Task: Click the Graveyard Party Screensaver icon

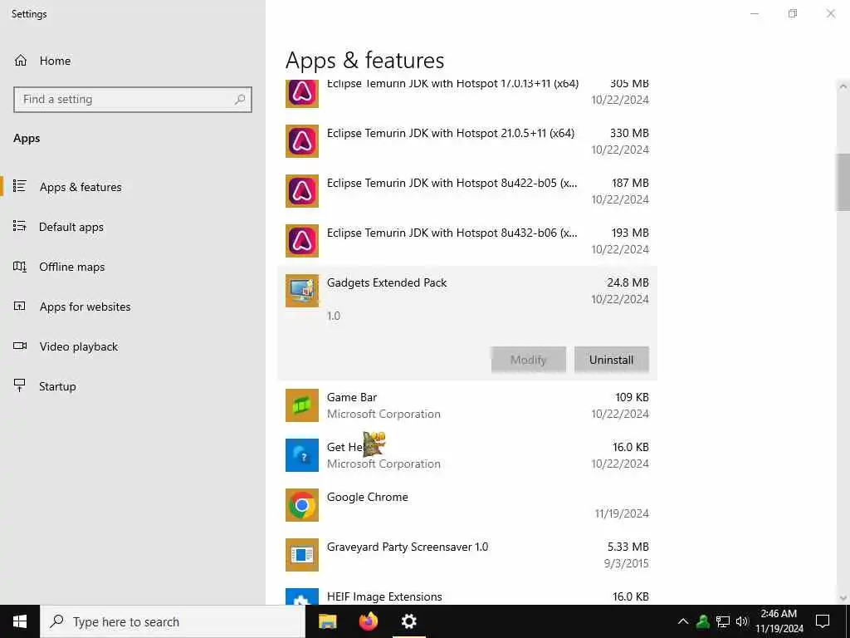Action: (302, 555)
